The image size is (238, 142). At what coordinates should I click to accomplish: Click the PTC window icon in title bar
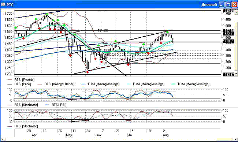tap(3, 4)
